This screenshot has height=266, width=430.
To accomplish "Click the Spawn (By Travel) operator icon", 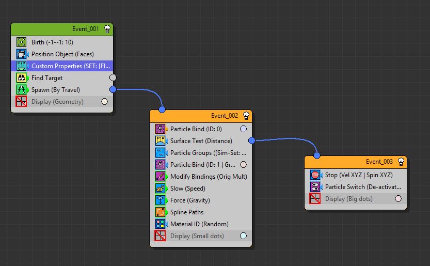I will point(21,90).
